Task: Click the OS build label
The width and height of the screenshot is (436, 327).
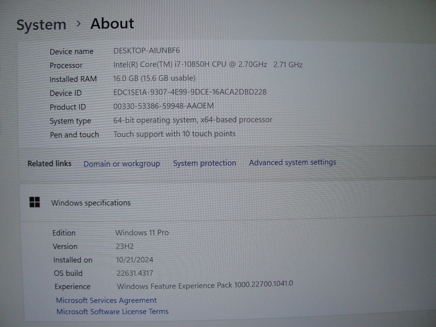Action: pyautogui.click(x=68, y=273)
